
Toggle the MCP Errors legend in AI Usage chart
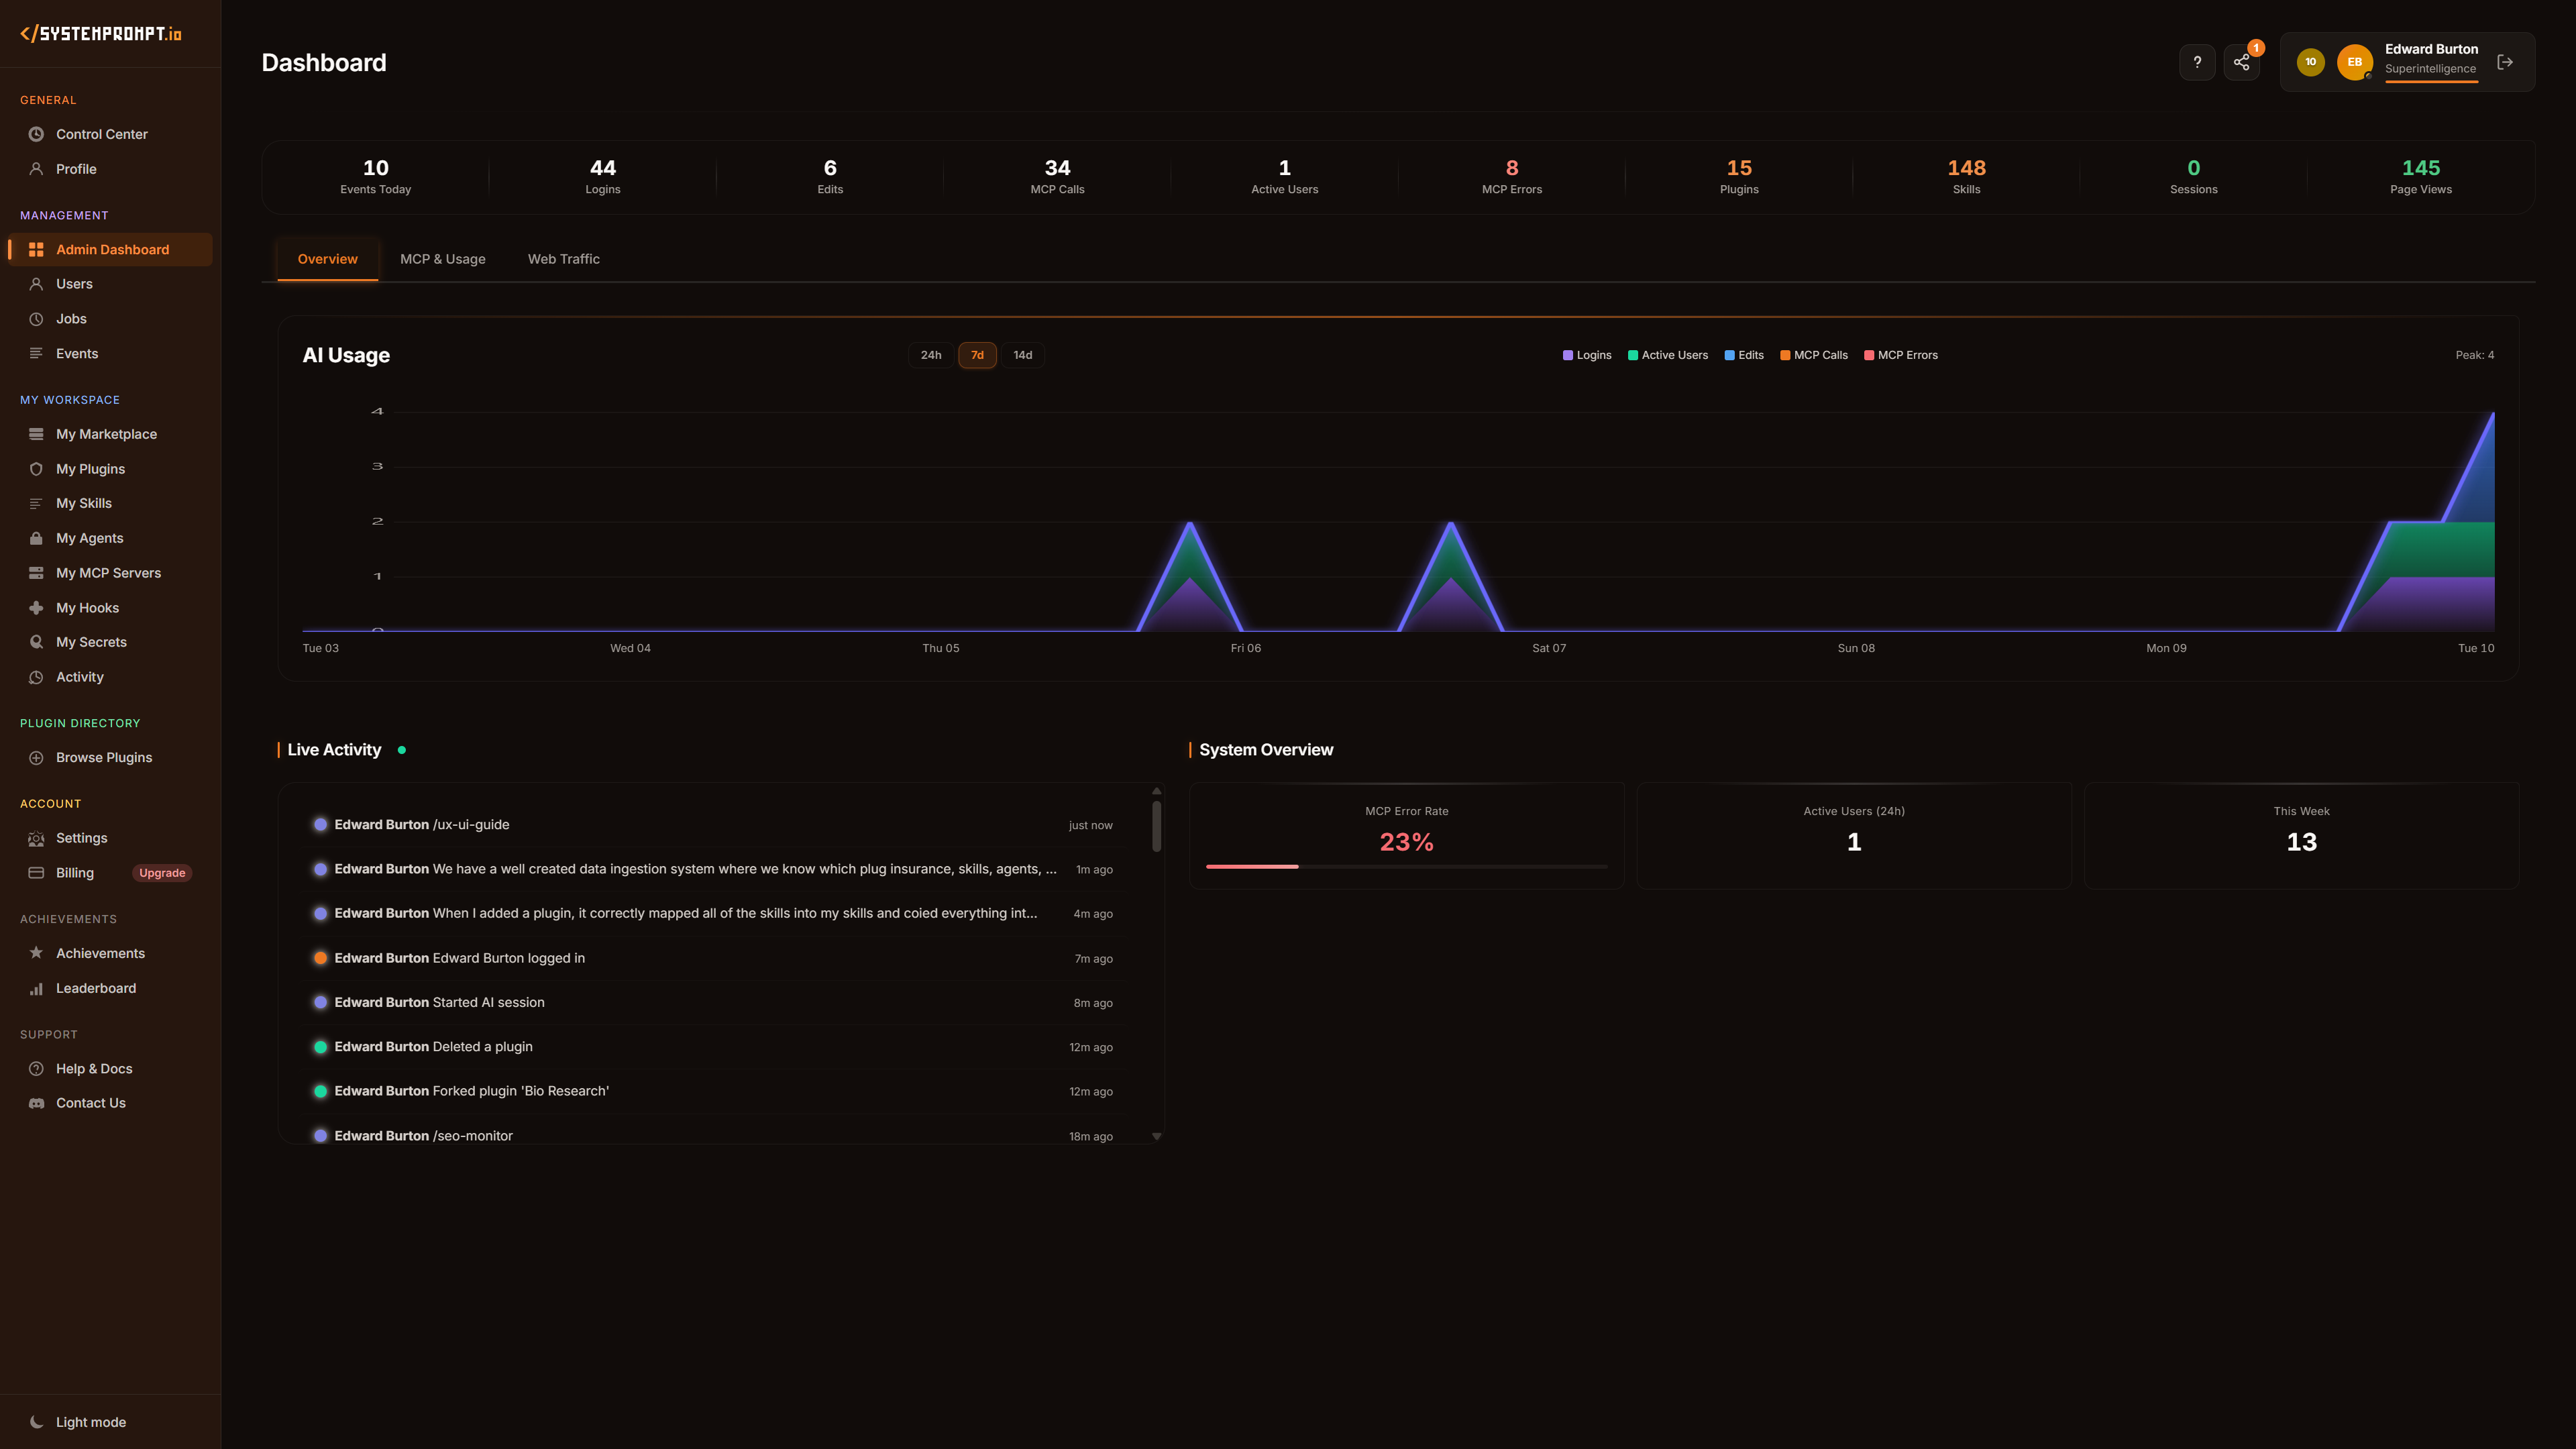pos(1900,355)
